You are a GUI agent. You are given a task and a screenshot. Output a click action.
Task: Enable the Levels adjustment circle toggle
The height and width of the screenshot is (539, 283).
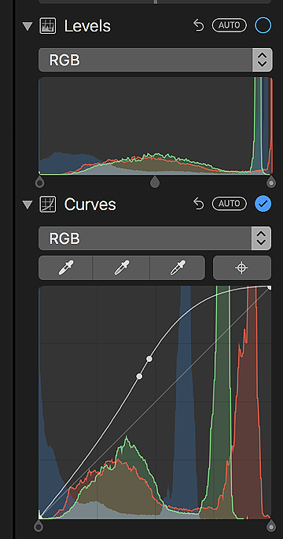[x=263, y=25]
